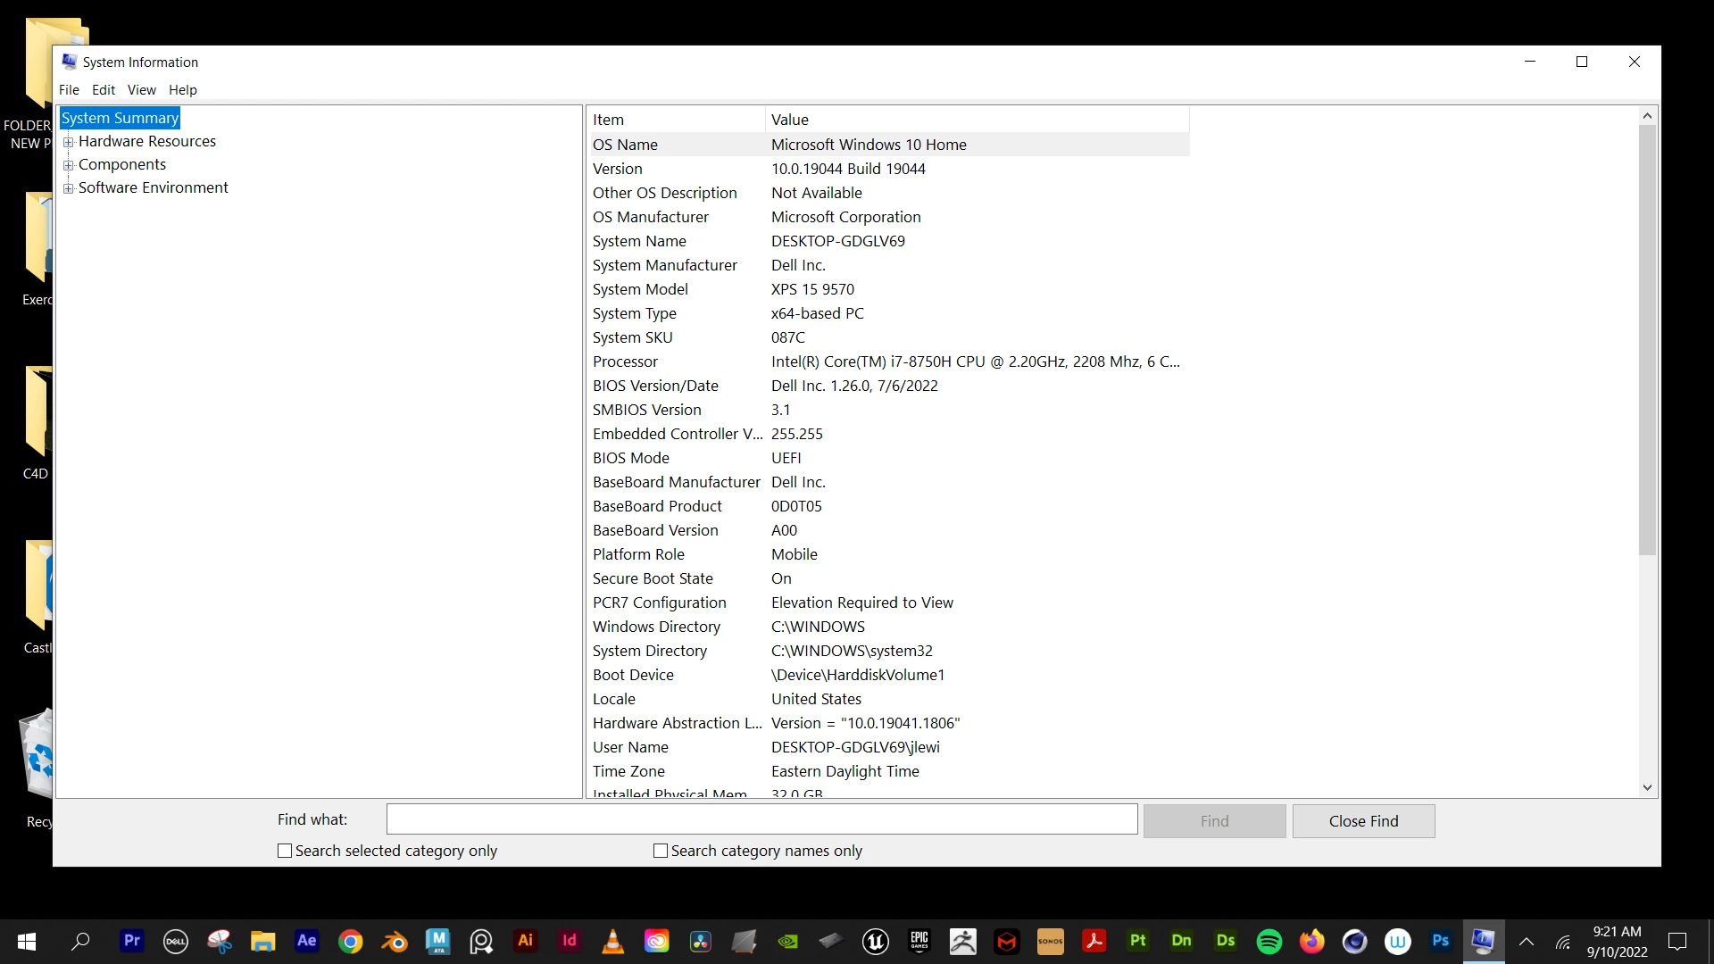Enable Search selected category only checkbox
The image size is (1714, 964).
click(285, 851)
